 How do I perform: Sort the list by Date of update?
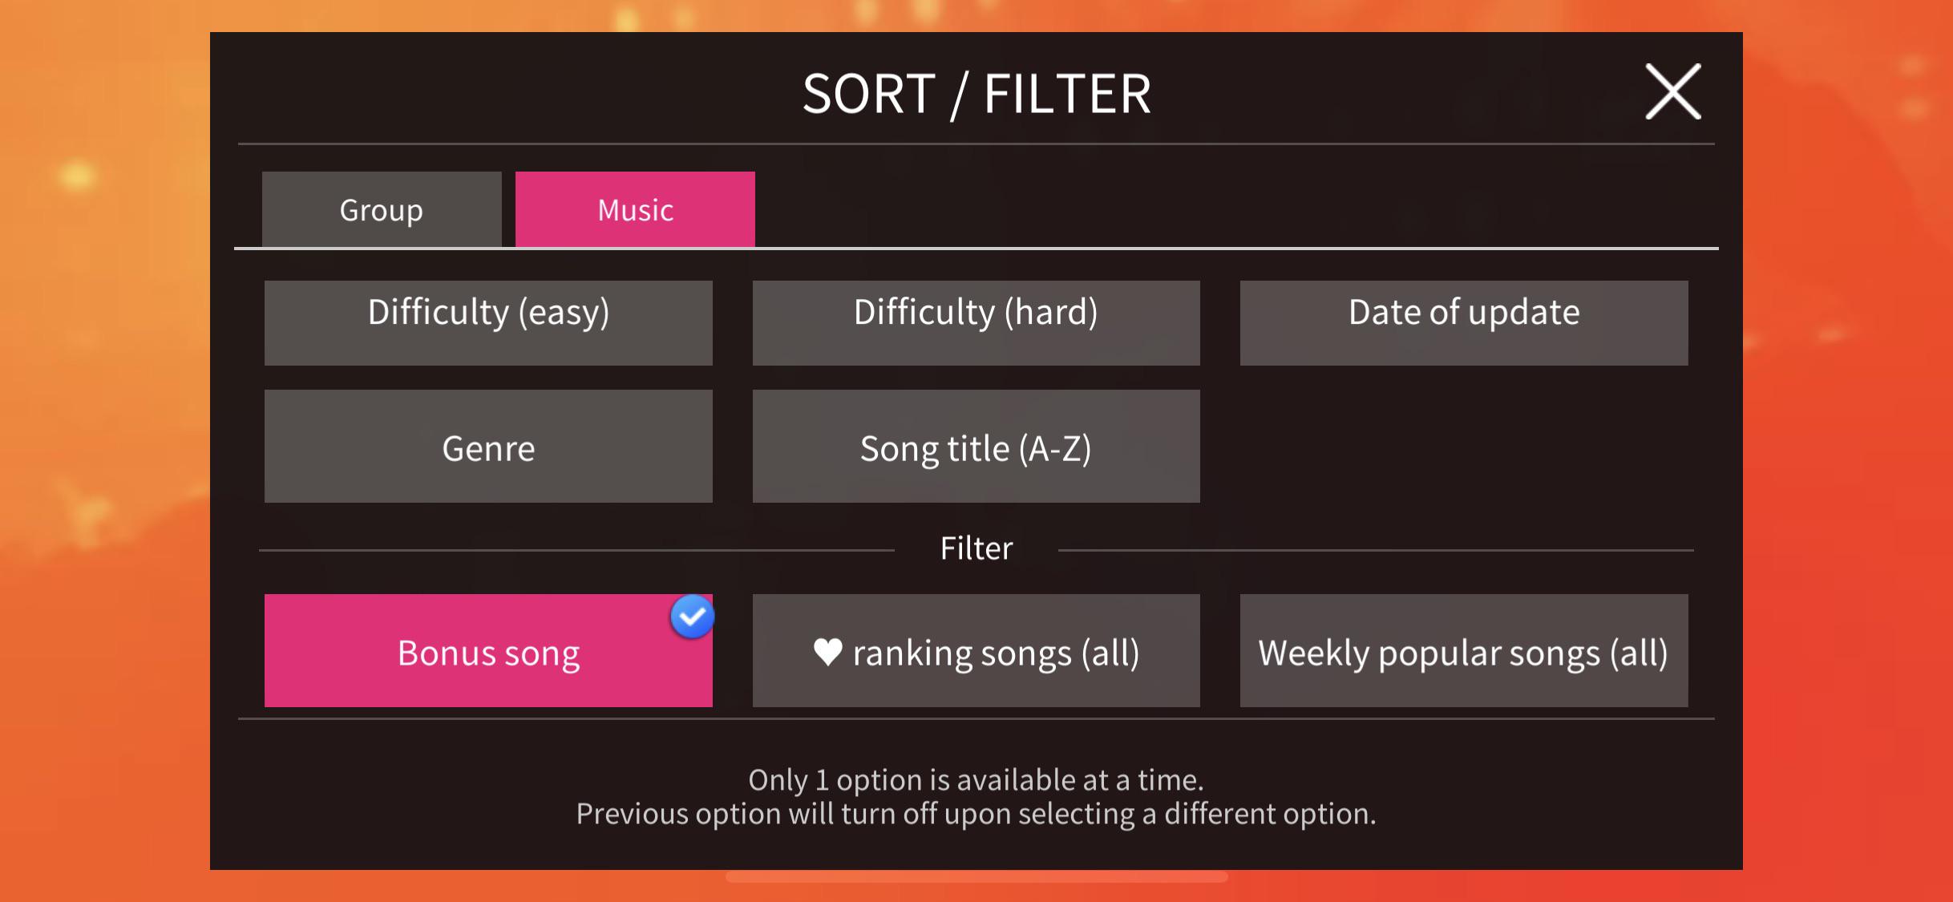pyautogui.click(x=1463, y=323)
